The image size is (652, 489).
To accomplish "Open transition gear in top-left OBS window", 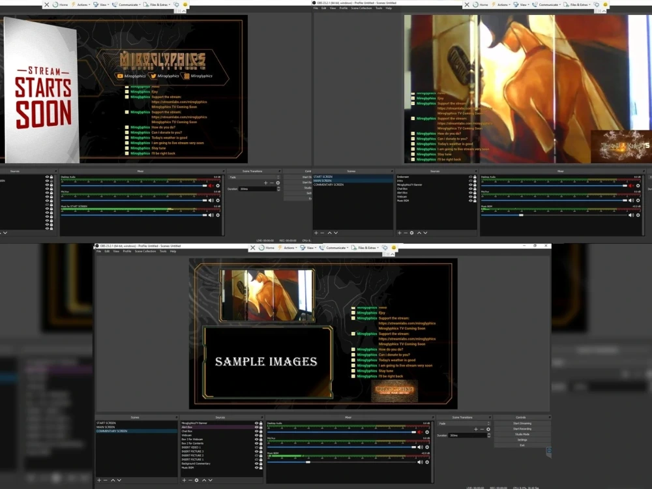I will pos(278,183).
